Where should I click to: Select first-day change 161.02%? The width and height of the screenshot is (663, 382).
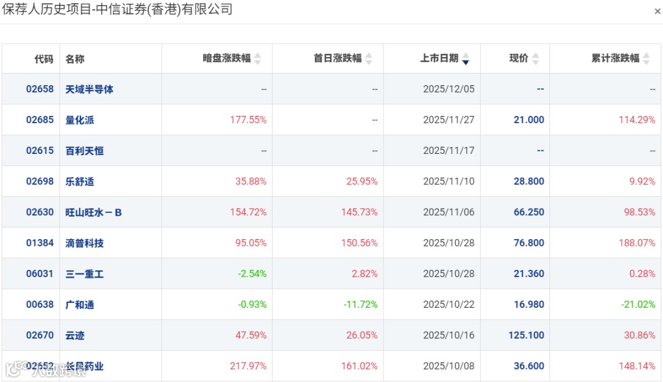[x=359, y=367]
